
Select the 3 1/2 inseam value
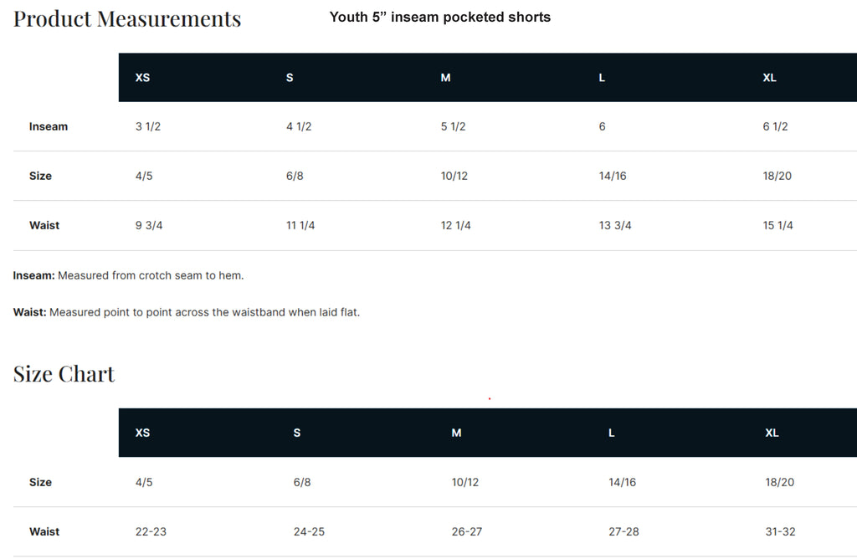click(148, 126)
